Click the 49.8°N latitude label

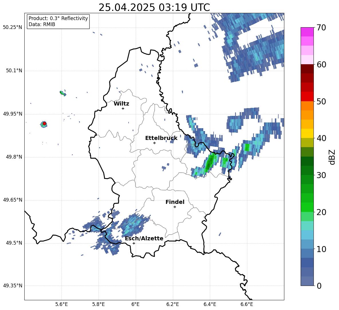(14, 157)
